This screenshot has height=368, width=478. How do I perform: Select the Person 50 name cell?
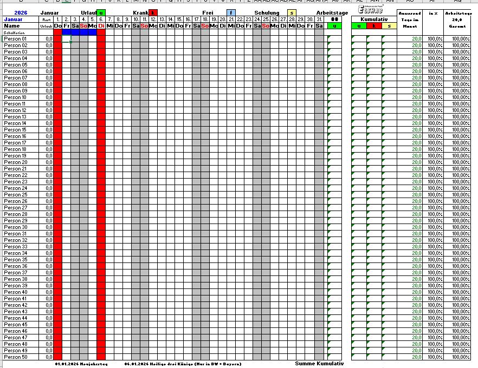21,357
